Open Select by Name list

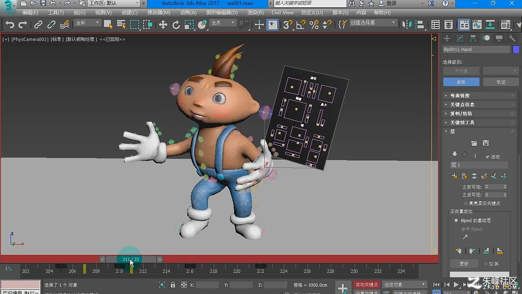pyautogui.click(x=121, y=25)
